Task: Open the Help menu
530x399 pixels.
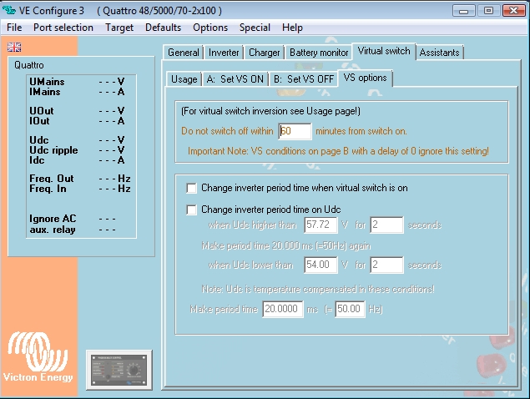Action: [292, 28]
